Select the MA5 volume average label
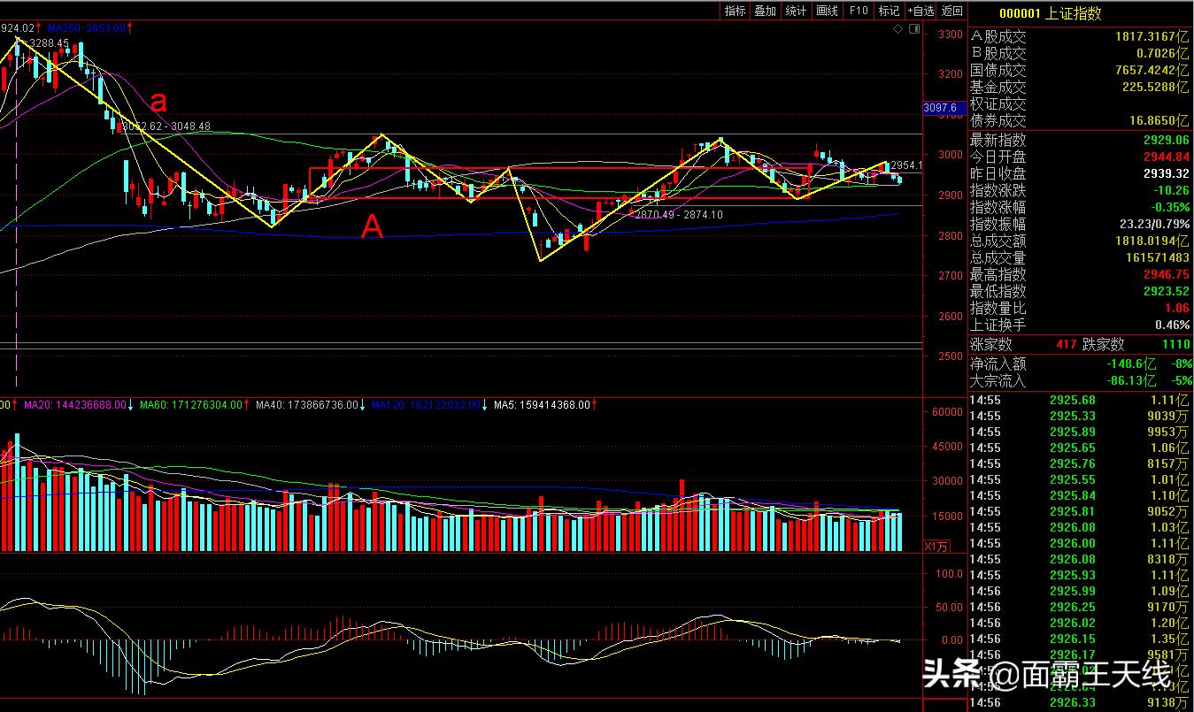 point(546,405)
